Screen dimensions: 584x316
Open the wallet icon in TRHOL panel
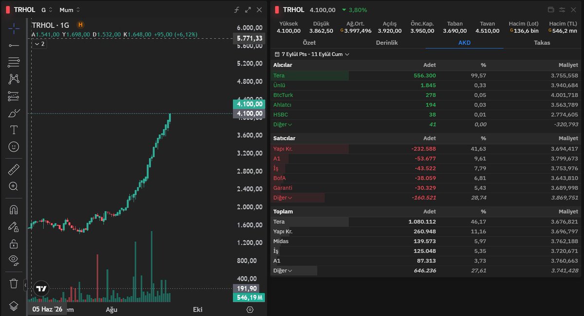(x=551, y=10)
